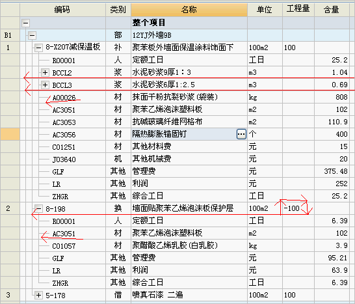The height and width of the screenshot is (304, 355).
Task: Open the ellipsis browse button for 隔热膨胀锚固钉
Action: coord(241,134)
